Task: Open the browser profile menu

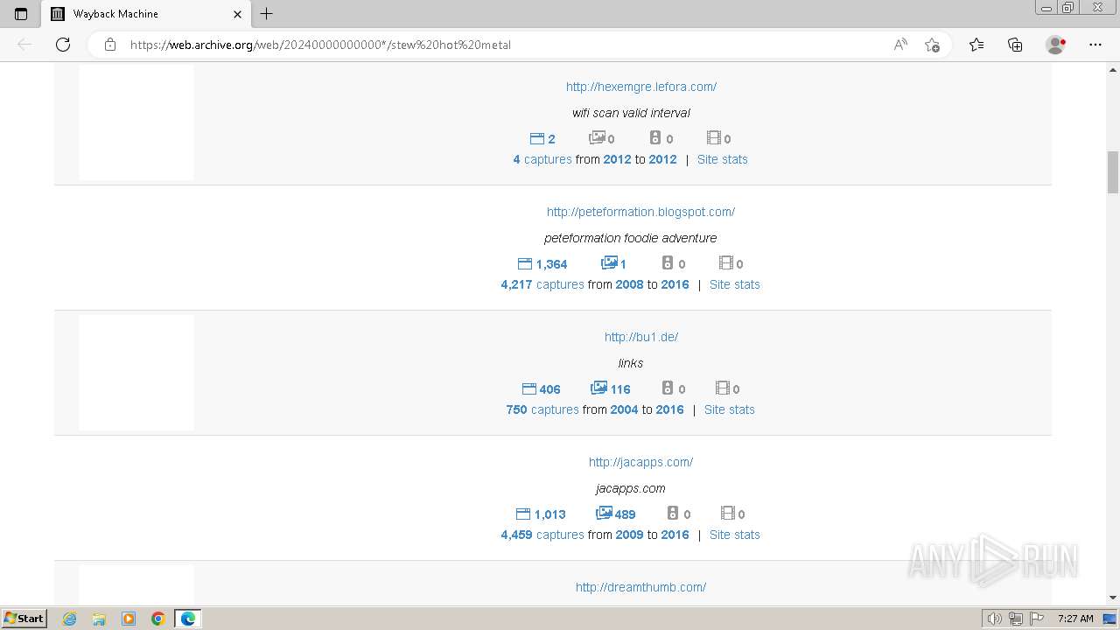Action: 1056,45
